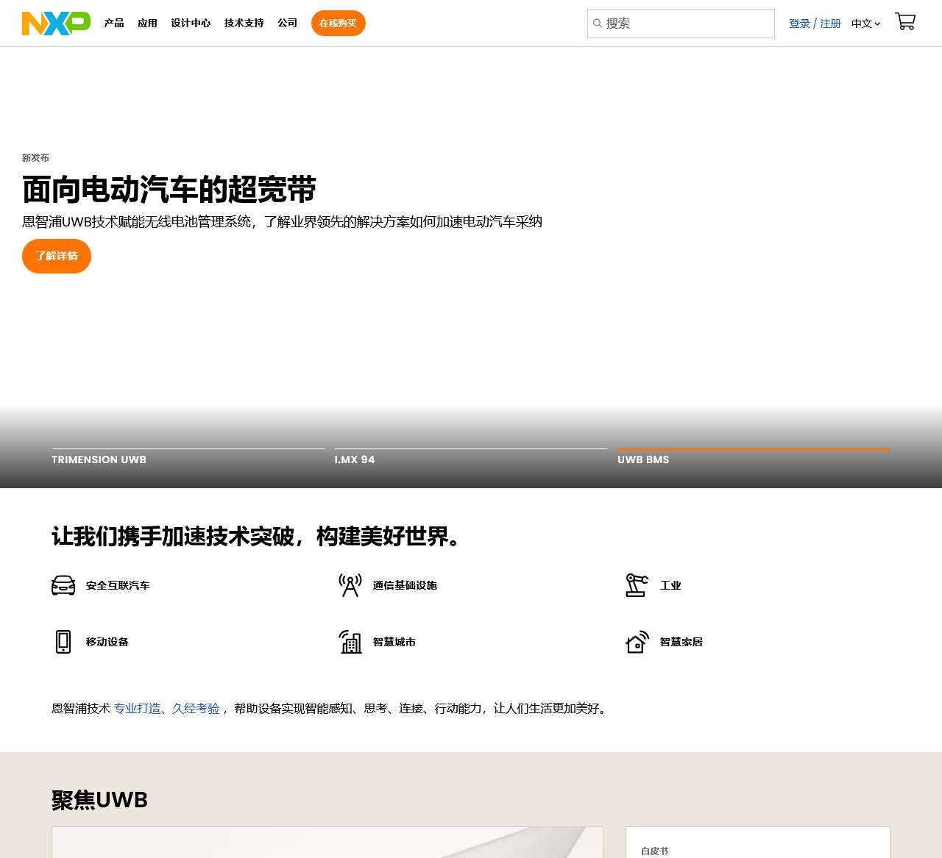Click the 新发布 label above the headline
The height and width of the screenshot is (858, 942).
tap(35, 158)
